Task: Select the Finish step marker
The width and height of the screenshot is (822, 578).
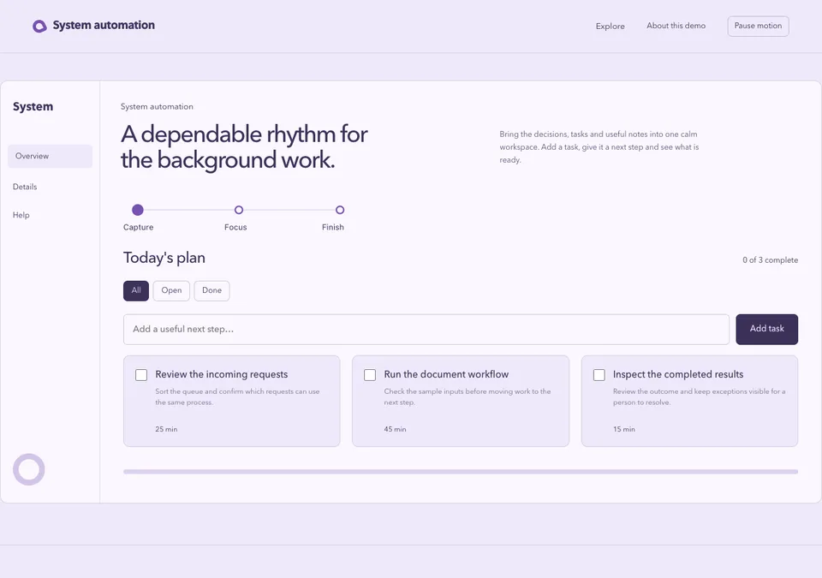Action: click(x=340, y=210)
